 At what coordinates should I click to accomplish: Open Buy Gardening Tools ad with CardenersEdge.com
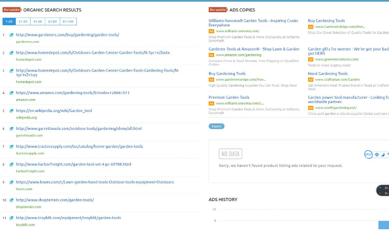[326, 21]
